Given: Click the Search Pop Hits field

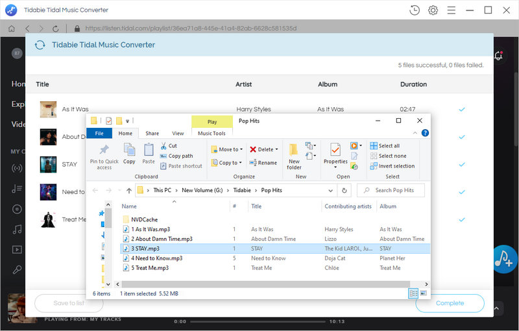Looking at the screenshot, I should 391,190.
